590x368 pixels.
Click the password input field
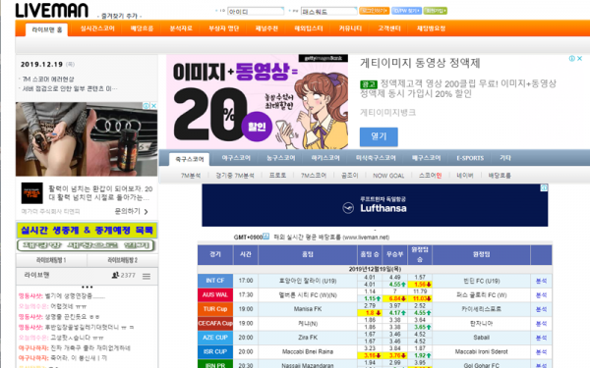[328, 11]
